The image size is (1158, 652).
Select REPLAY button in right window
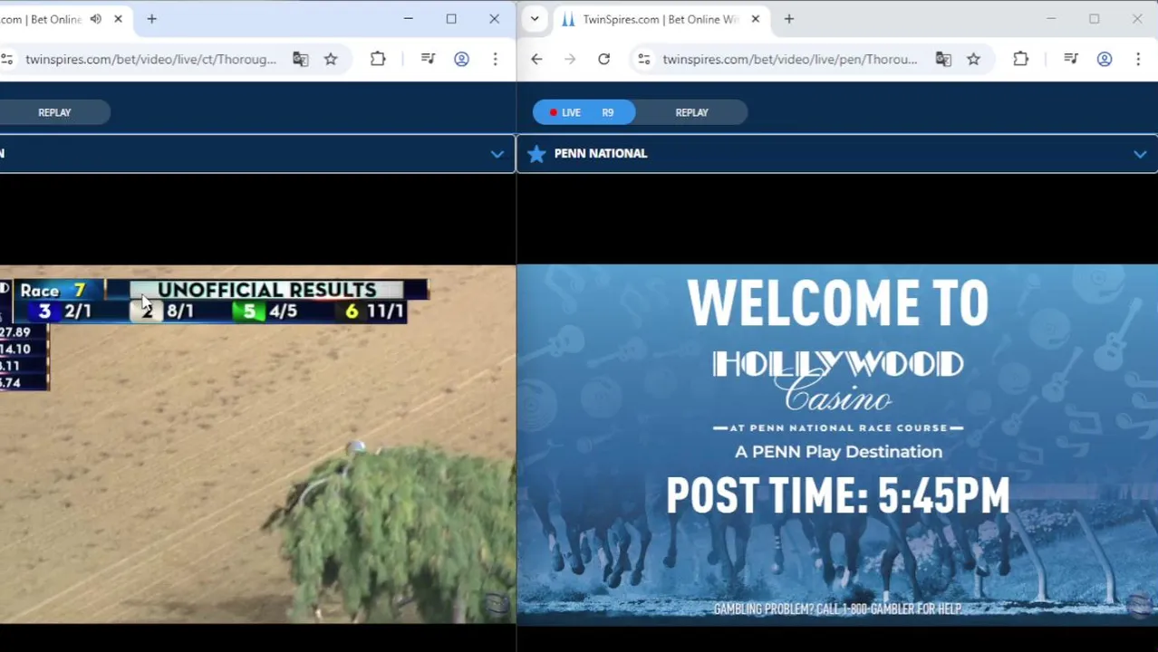[x=691, y=112]
